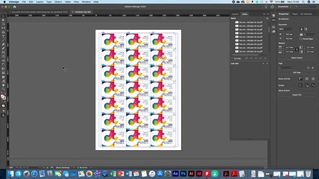Open the lightbulb Learn icon
Image resolution: width=319 pixels, height=179 pixels.
tap(266, 6)
